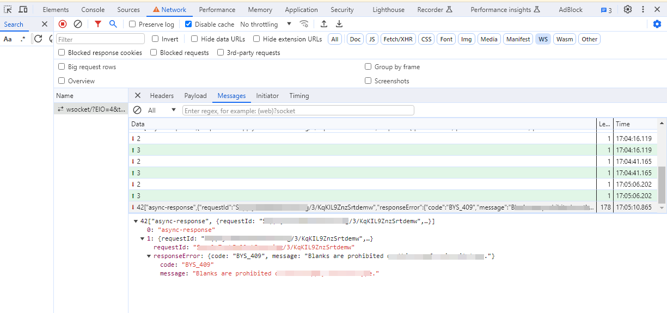Toggle the inspect element picker icon
This screenshot has height=313, width=667.
point(8,9)
